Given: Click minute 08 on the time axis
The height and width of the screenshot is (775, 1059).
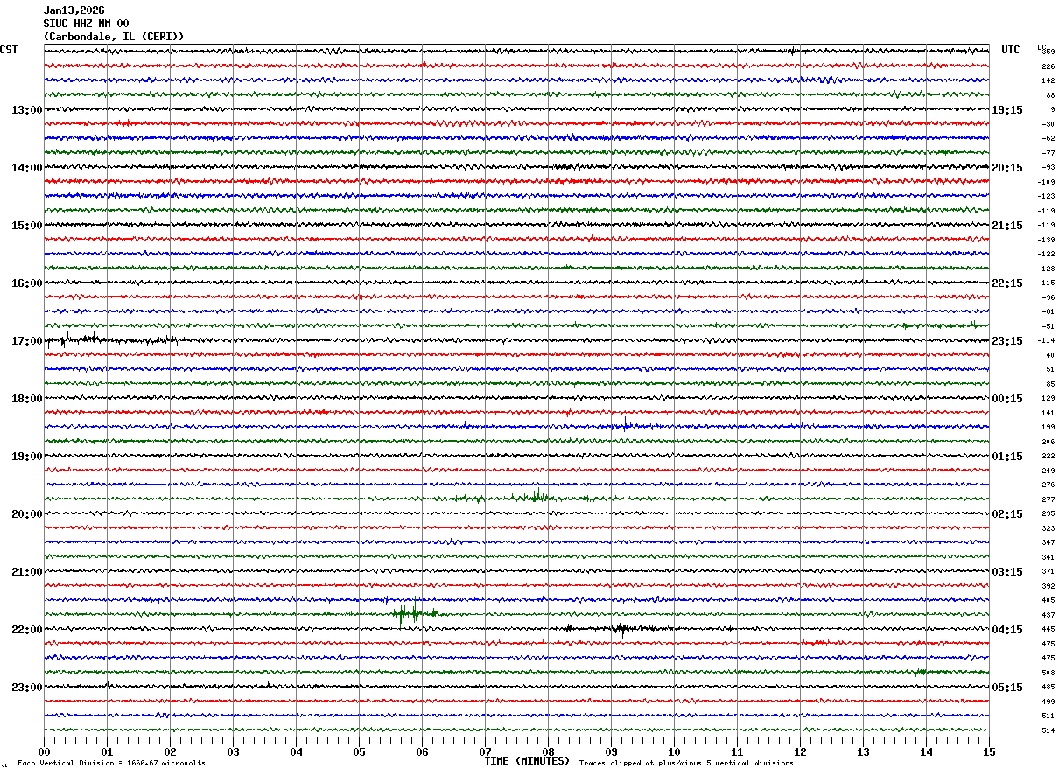Looking at the screenshot, I should (548, 751).
